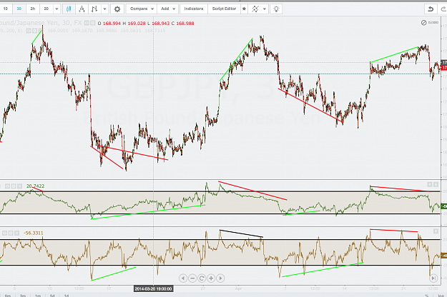Open settings icon of -56.3311 indicator
Screen dimensions: 447x297
click(11, 233)
